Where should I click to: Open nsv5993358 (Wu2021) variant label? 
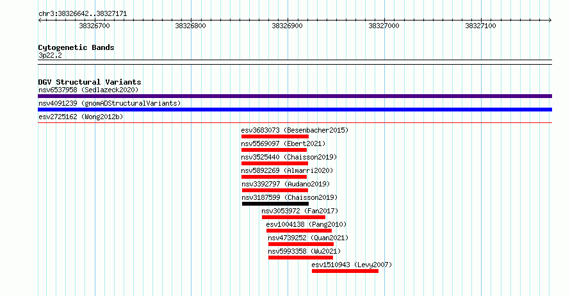[x=305, y=251]
